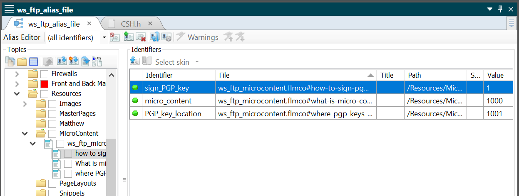Click the first icon in Identifiers toolbar
Viewport: 519px width, 196px height.
tap(135, 62)
